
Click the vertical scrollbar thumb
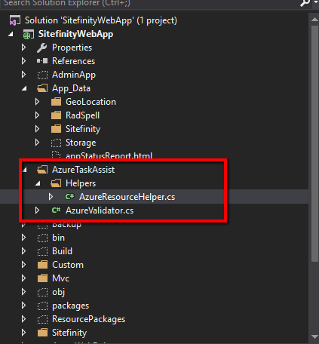point(314,143)
